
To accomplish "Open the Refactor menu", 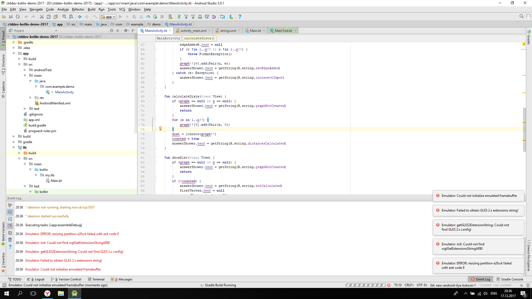I will click(x=78, y=9).
